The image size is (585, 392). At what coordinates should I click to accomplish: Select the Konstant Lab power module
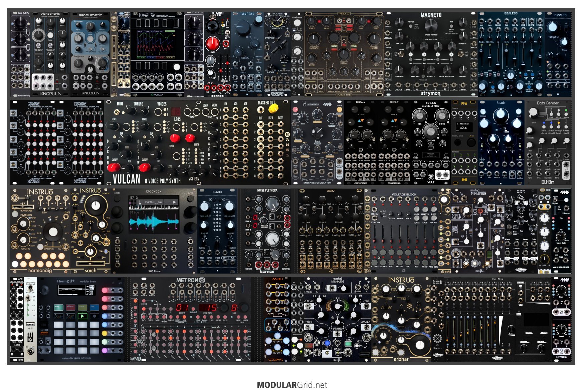pos(30,320)
